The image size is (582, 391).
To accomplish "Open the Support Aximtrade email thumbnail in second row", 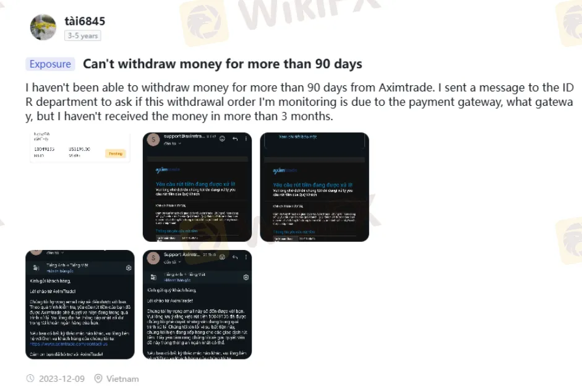I will coord(197,304).
